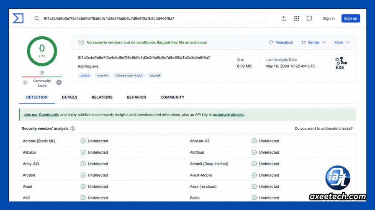The height and width of the screenshot is (210, 375).
Task: Click the hash search input field
Action: click(x=148, y=18)
